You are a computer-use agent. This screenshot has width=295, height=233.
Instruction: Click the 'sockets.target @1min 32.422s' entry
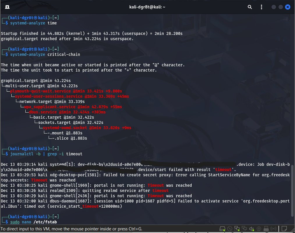pos(71,122)
